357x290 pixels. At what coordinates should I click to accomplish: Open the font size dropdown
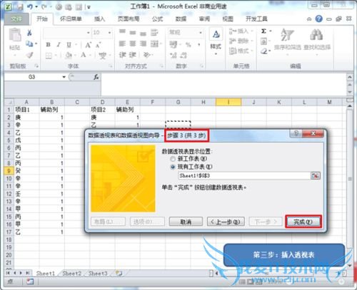[109, 33]
